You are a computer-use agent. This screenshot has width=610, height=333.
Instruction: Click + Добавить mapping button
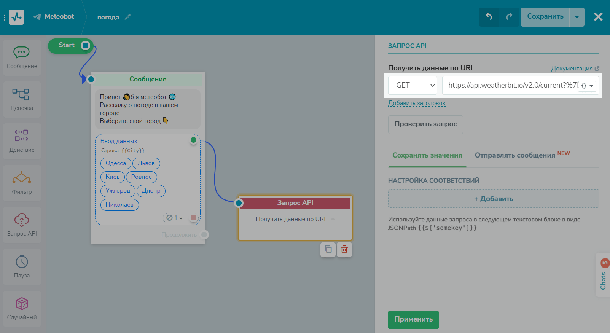tap(494, 199)
